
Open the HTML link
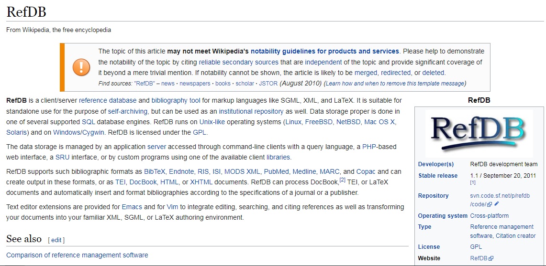coord(169,182)
